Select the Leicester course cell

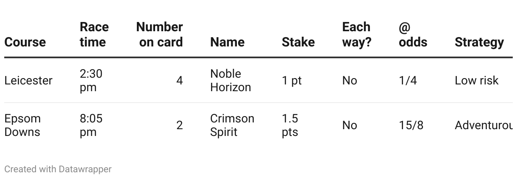28,81
